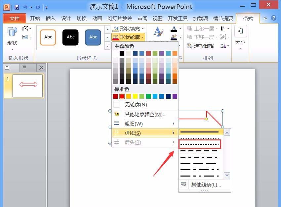
Task: Open the Redo dropdown arrow
Action: [31, 7]
